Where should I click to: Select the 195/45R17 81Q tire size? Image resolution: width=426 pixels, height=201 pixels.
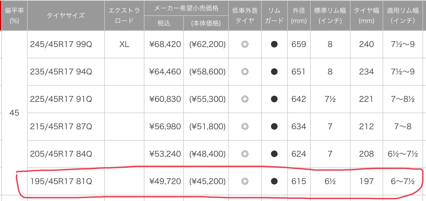[61, 181]
